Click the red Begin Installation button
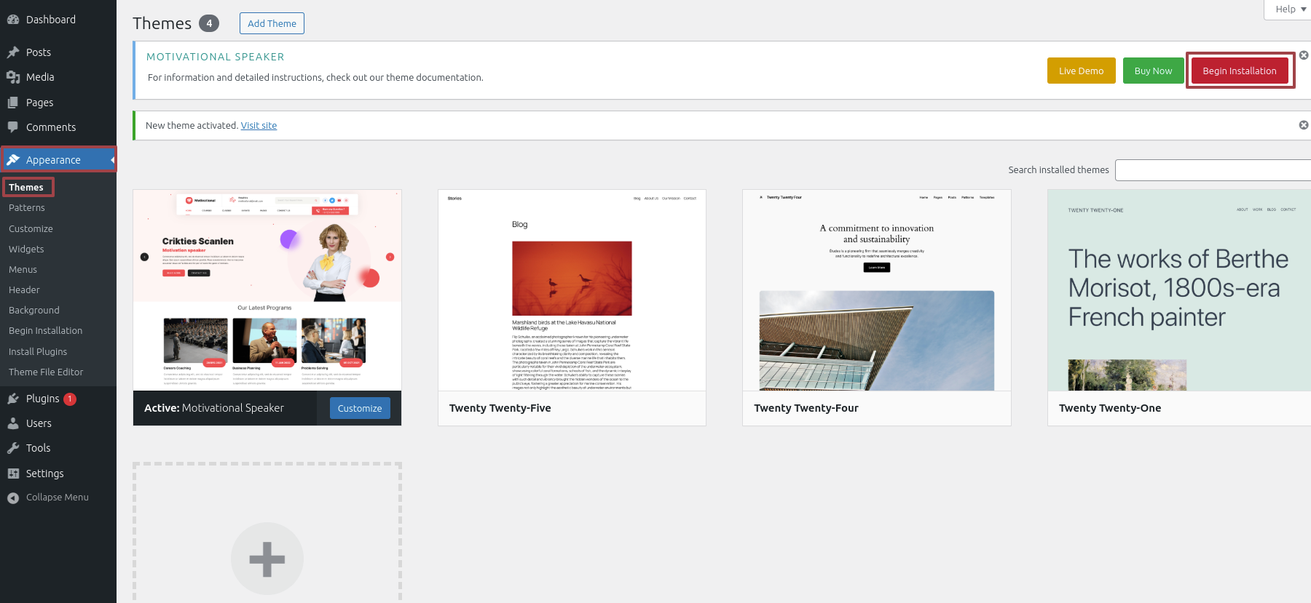1311x603 pixels. [x=1240, y=71]
